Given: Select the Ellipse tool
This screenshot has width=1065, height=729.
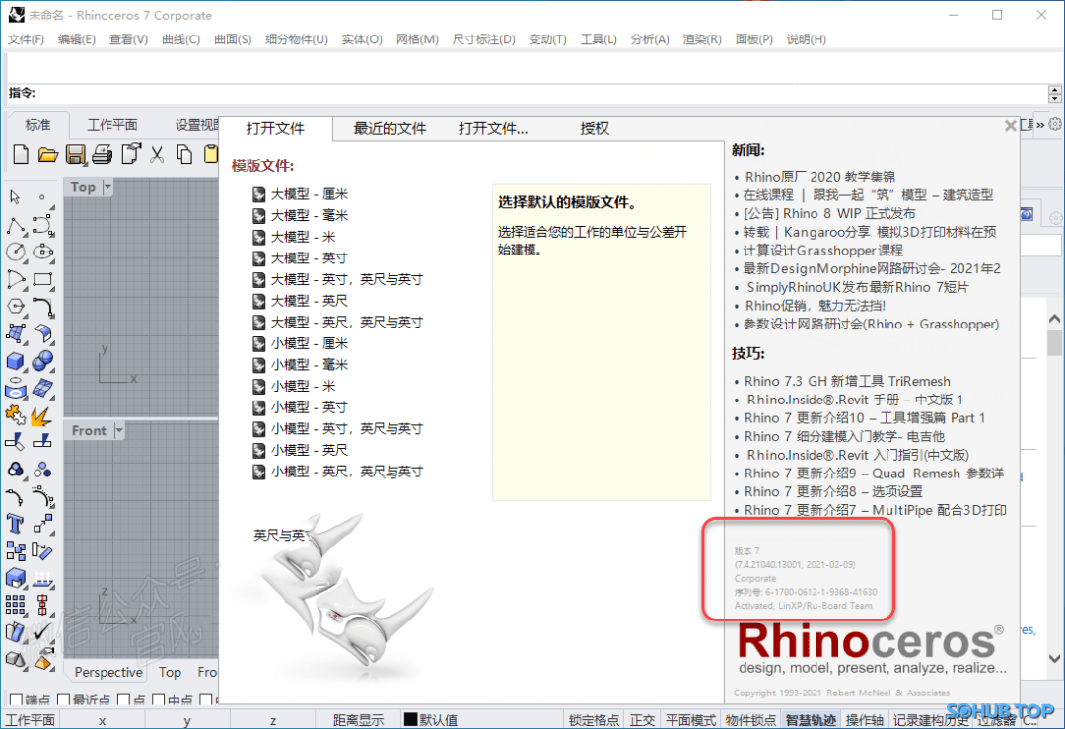Looking at the screenshot, I should pyautogui.click(x=42, y=253).
